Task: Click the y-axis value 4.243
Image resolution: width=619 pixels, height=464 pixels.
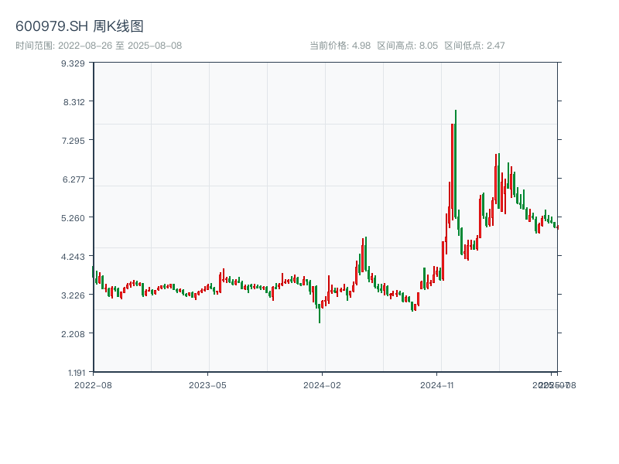Action: point(73,257)
